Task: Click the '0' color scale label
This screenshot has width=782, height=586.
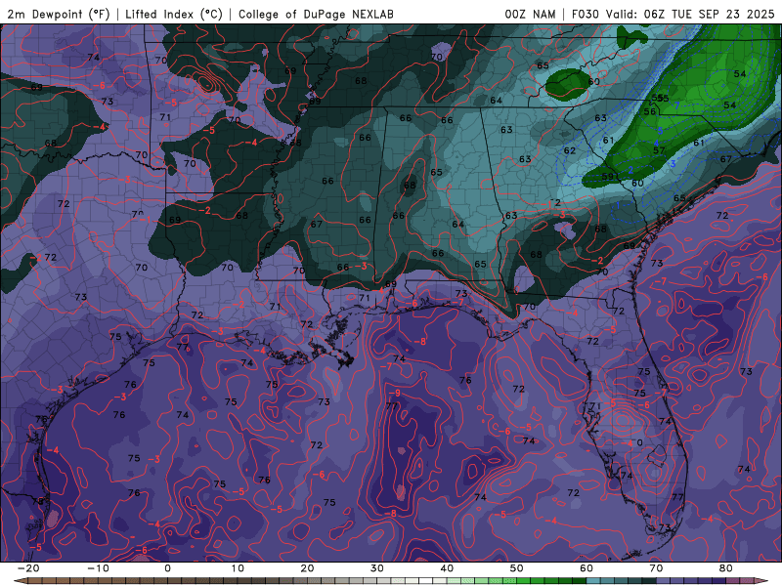Action: (x=167, y=568)
